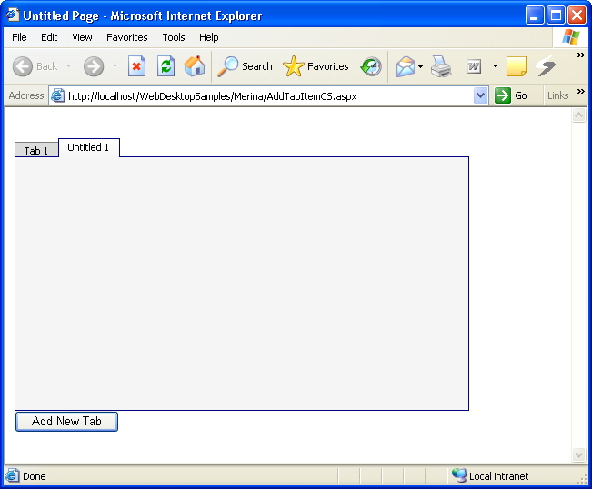This screenshot has width=592, height=489.
Task: Expand the Forward button history dropdown
Action: tap(115, 66)
